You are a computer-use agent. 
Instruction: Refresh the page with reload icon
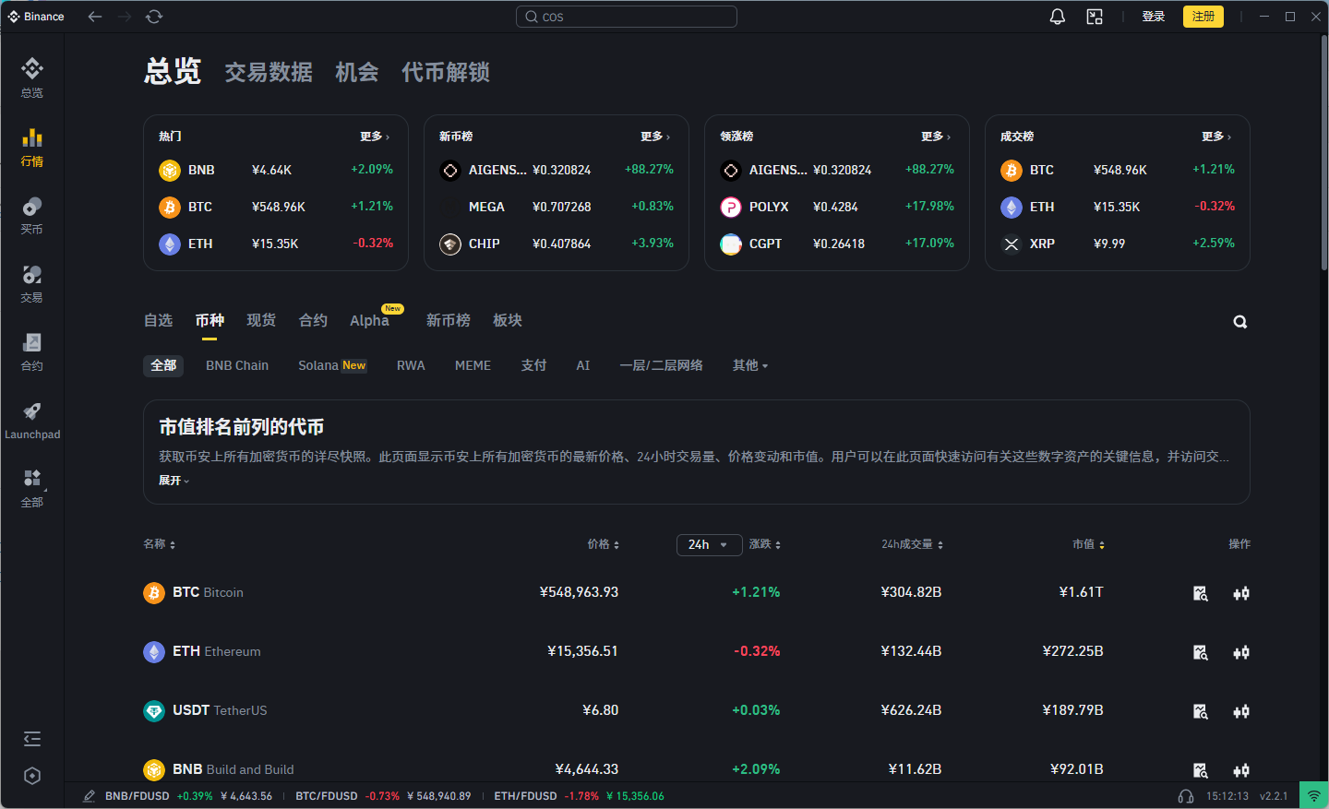(x=154, y=17)
